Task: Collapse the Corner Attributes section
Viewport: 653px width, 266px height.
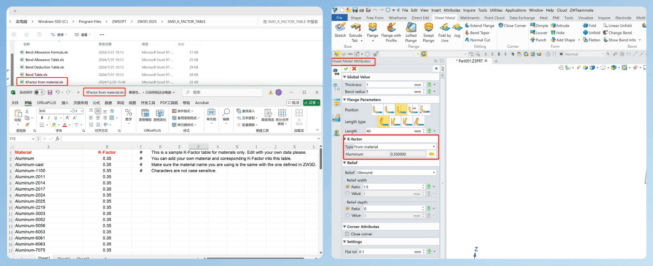Action: (x=345, y=227)
